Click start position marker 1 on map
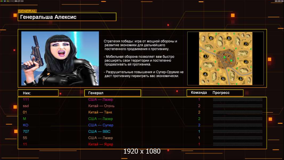The image size is (284, 160). tap(205, 56)
